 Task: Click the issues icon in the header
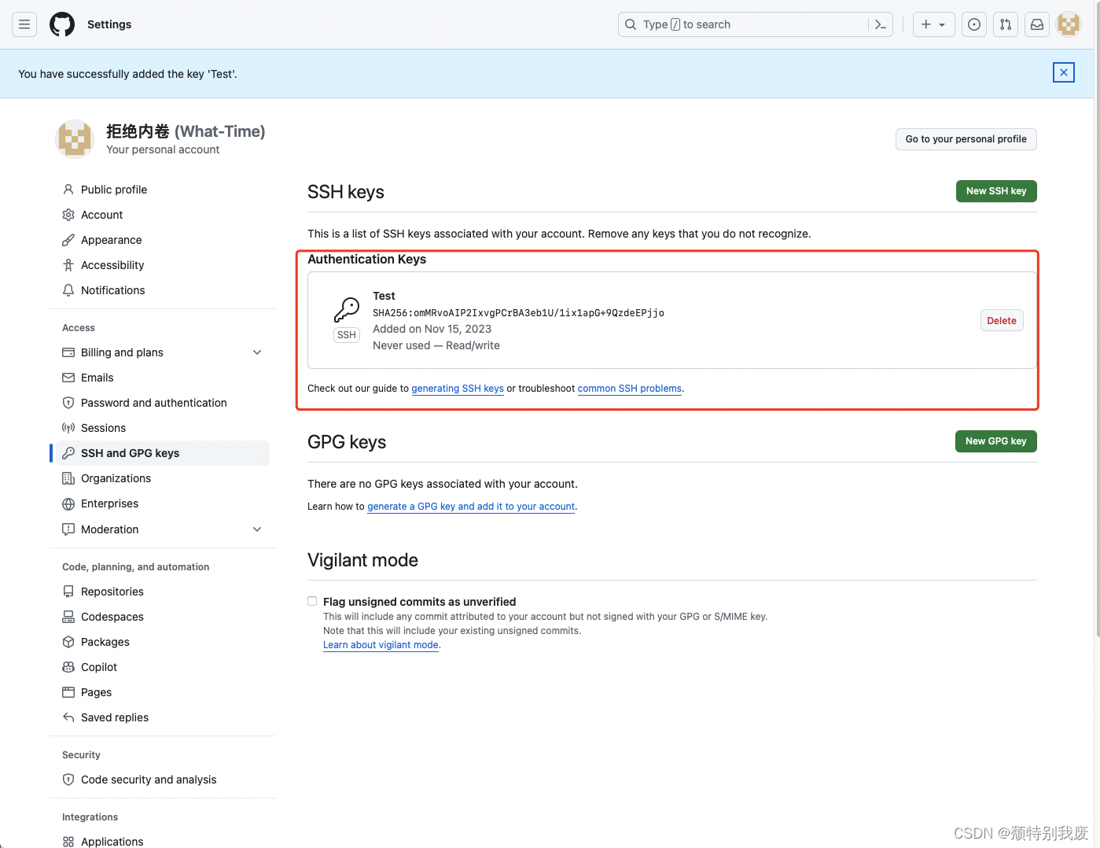pos(973,24)
